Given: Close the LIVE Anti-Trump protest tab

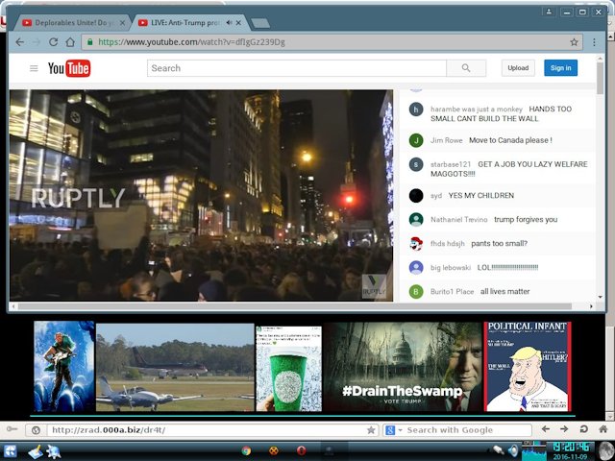Looking at the screenshot, I should [239, 23].
